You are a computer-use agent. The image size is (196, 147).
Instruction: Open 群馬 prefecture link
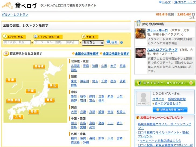74,85
